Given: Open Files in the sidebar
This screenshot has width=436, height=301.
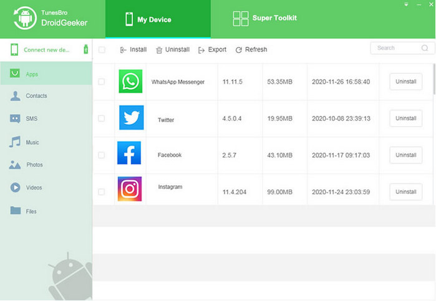Looking at the screenshot, I should coord(46,211).
